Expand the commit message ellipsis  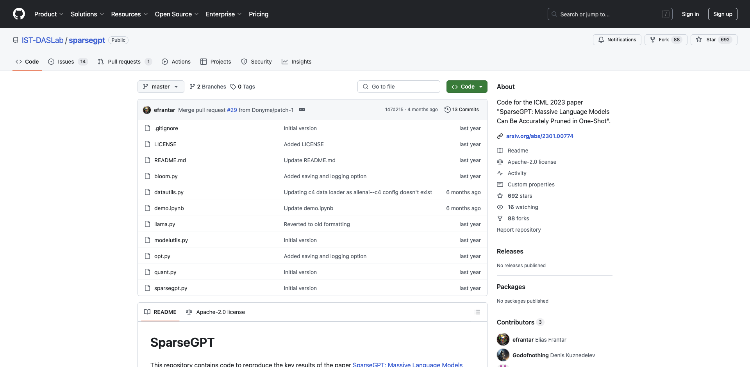(302, 110)
